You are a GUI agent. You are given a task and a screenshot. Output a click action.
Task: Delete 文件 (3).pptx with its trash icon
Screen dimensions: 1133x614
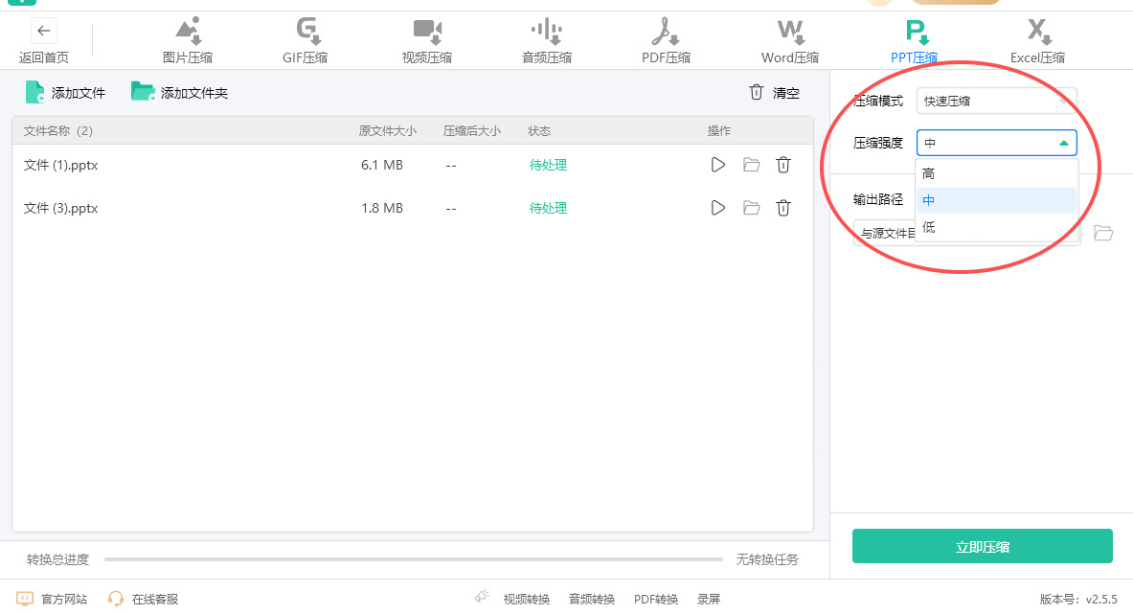point(783,208)
